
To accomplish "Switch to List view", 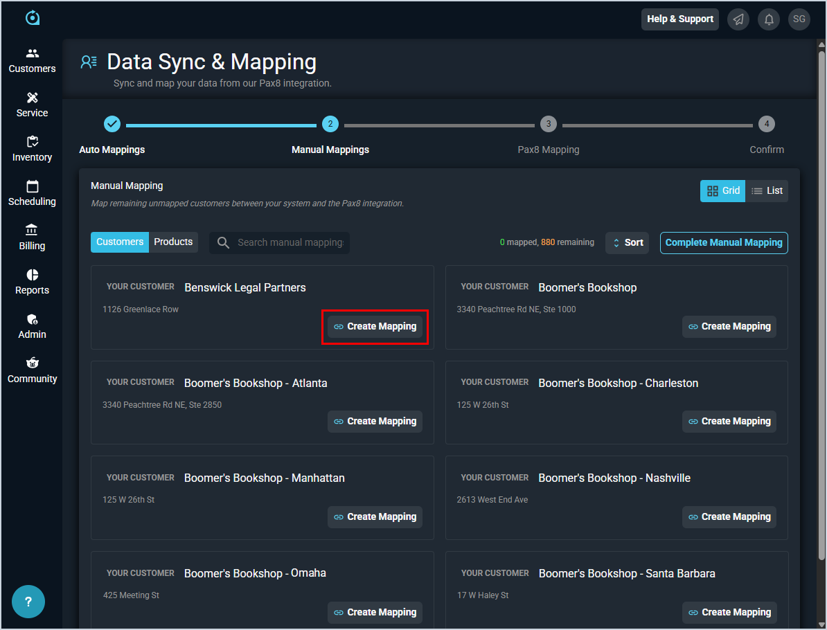I will coord(767,191).
